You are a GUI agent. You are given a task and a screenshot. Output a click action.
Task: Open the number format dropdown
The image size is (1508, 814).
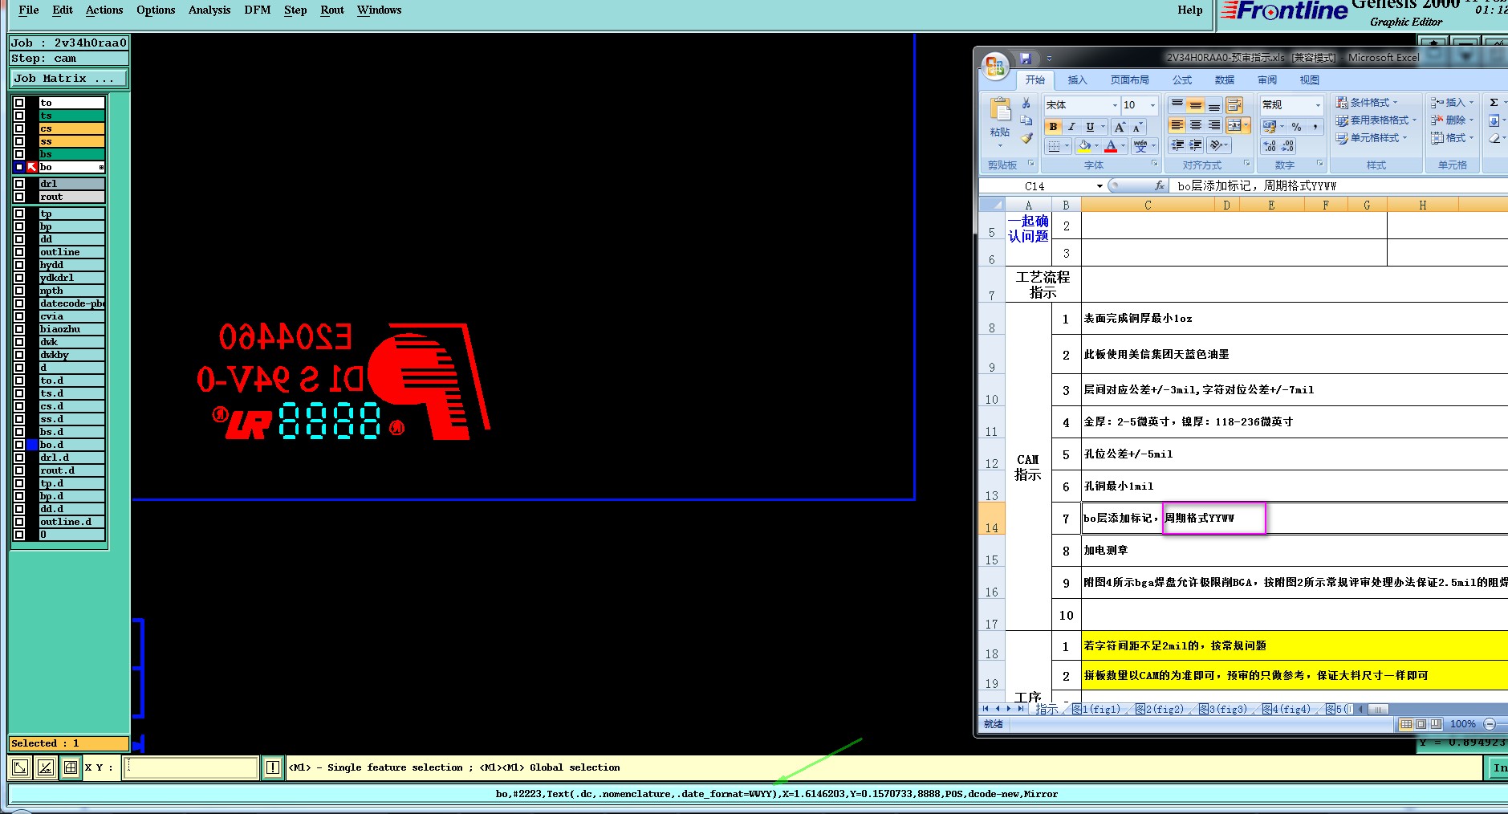coord(1317,105)
